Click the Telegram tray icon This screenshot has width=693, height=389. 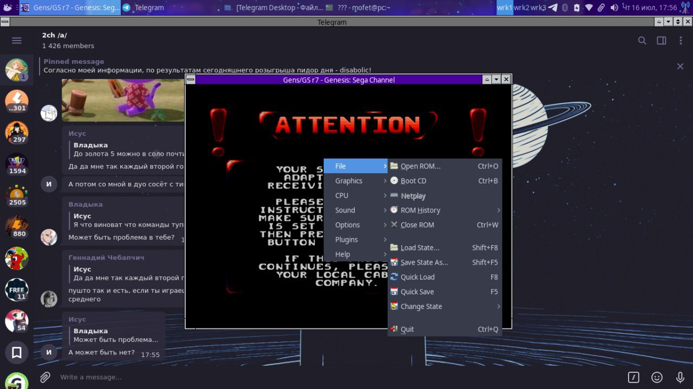(x=552, y=8)
